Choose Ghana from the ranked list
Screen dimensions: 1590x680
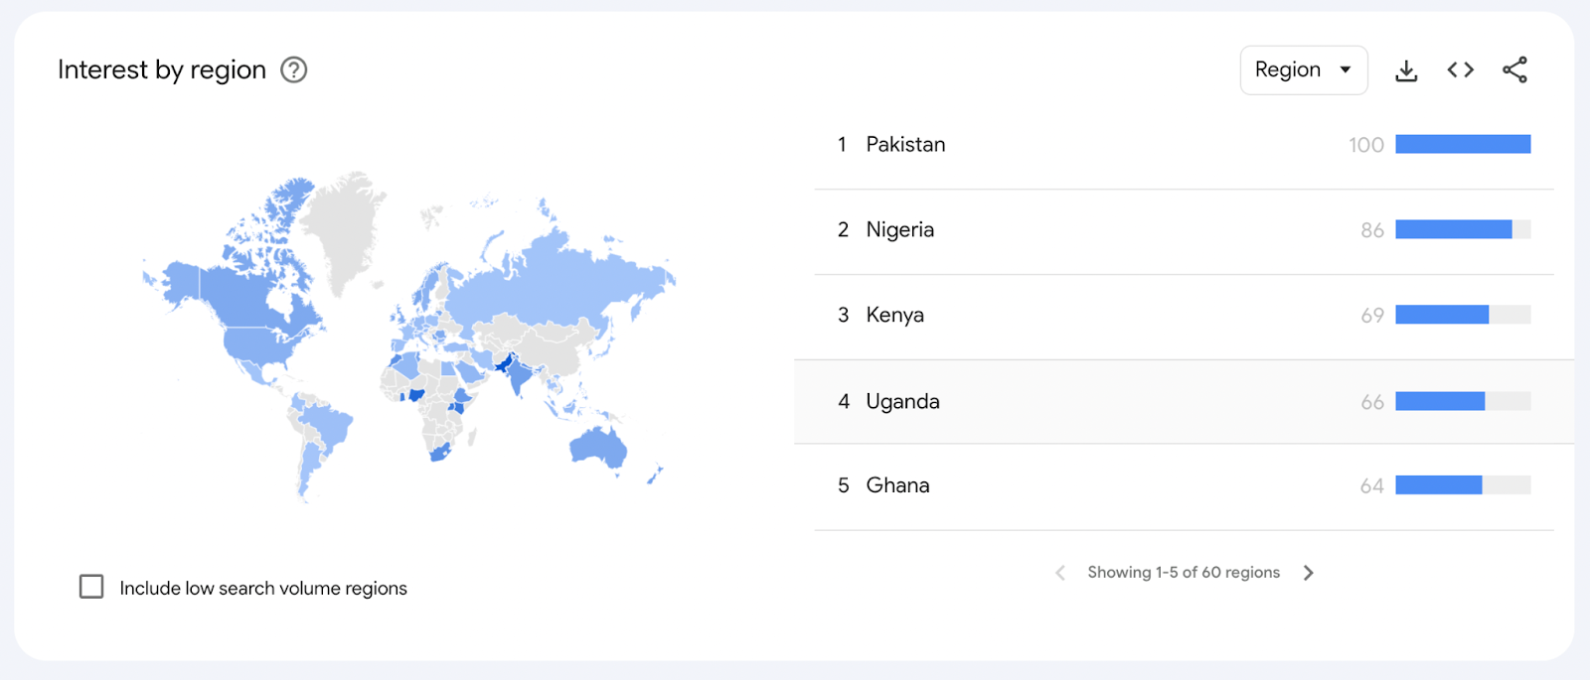897,485
